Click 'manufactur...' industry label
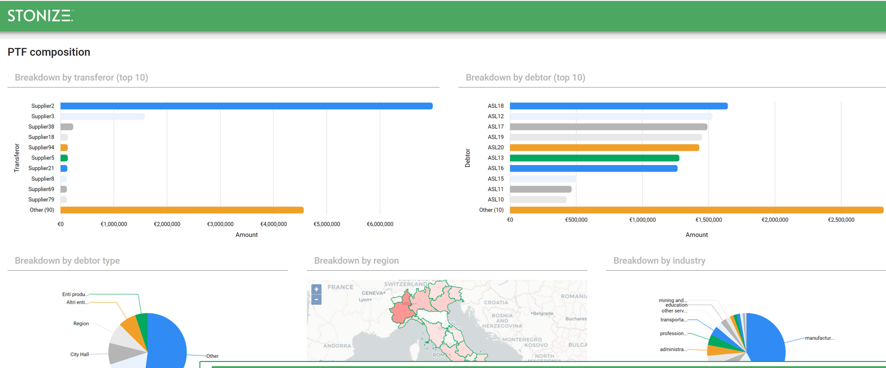The height and width of the screenshot is (368, 886). 820,338
